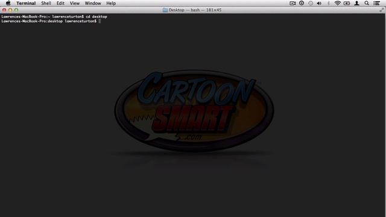Click the 'Lawrences-MacBook-Pro:desktop' prompt text
This screenshot has width=386, height=217.
[x=32, y=22]
